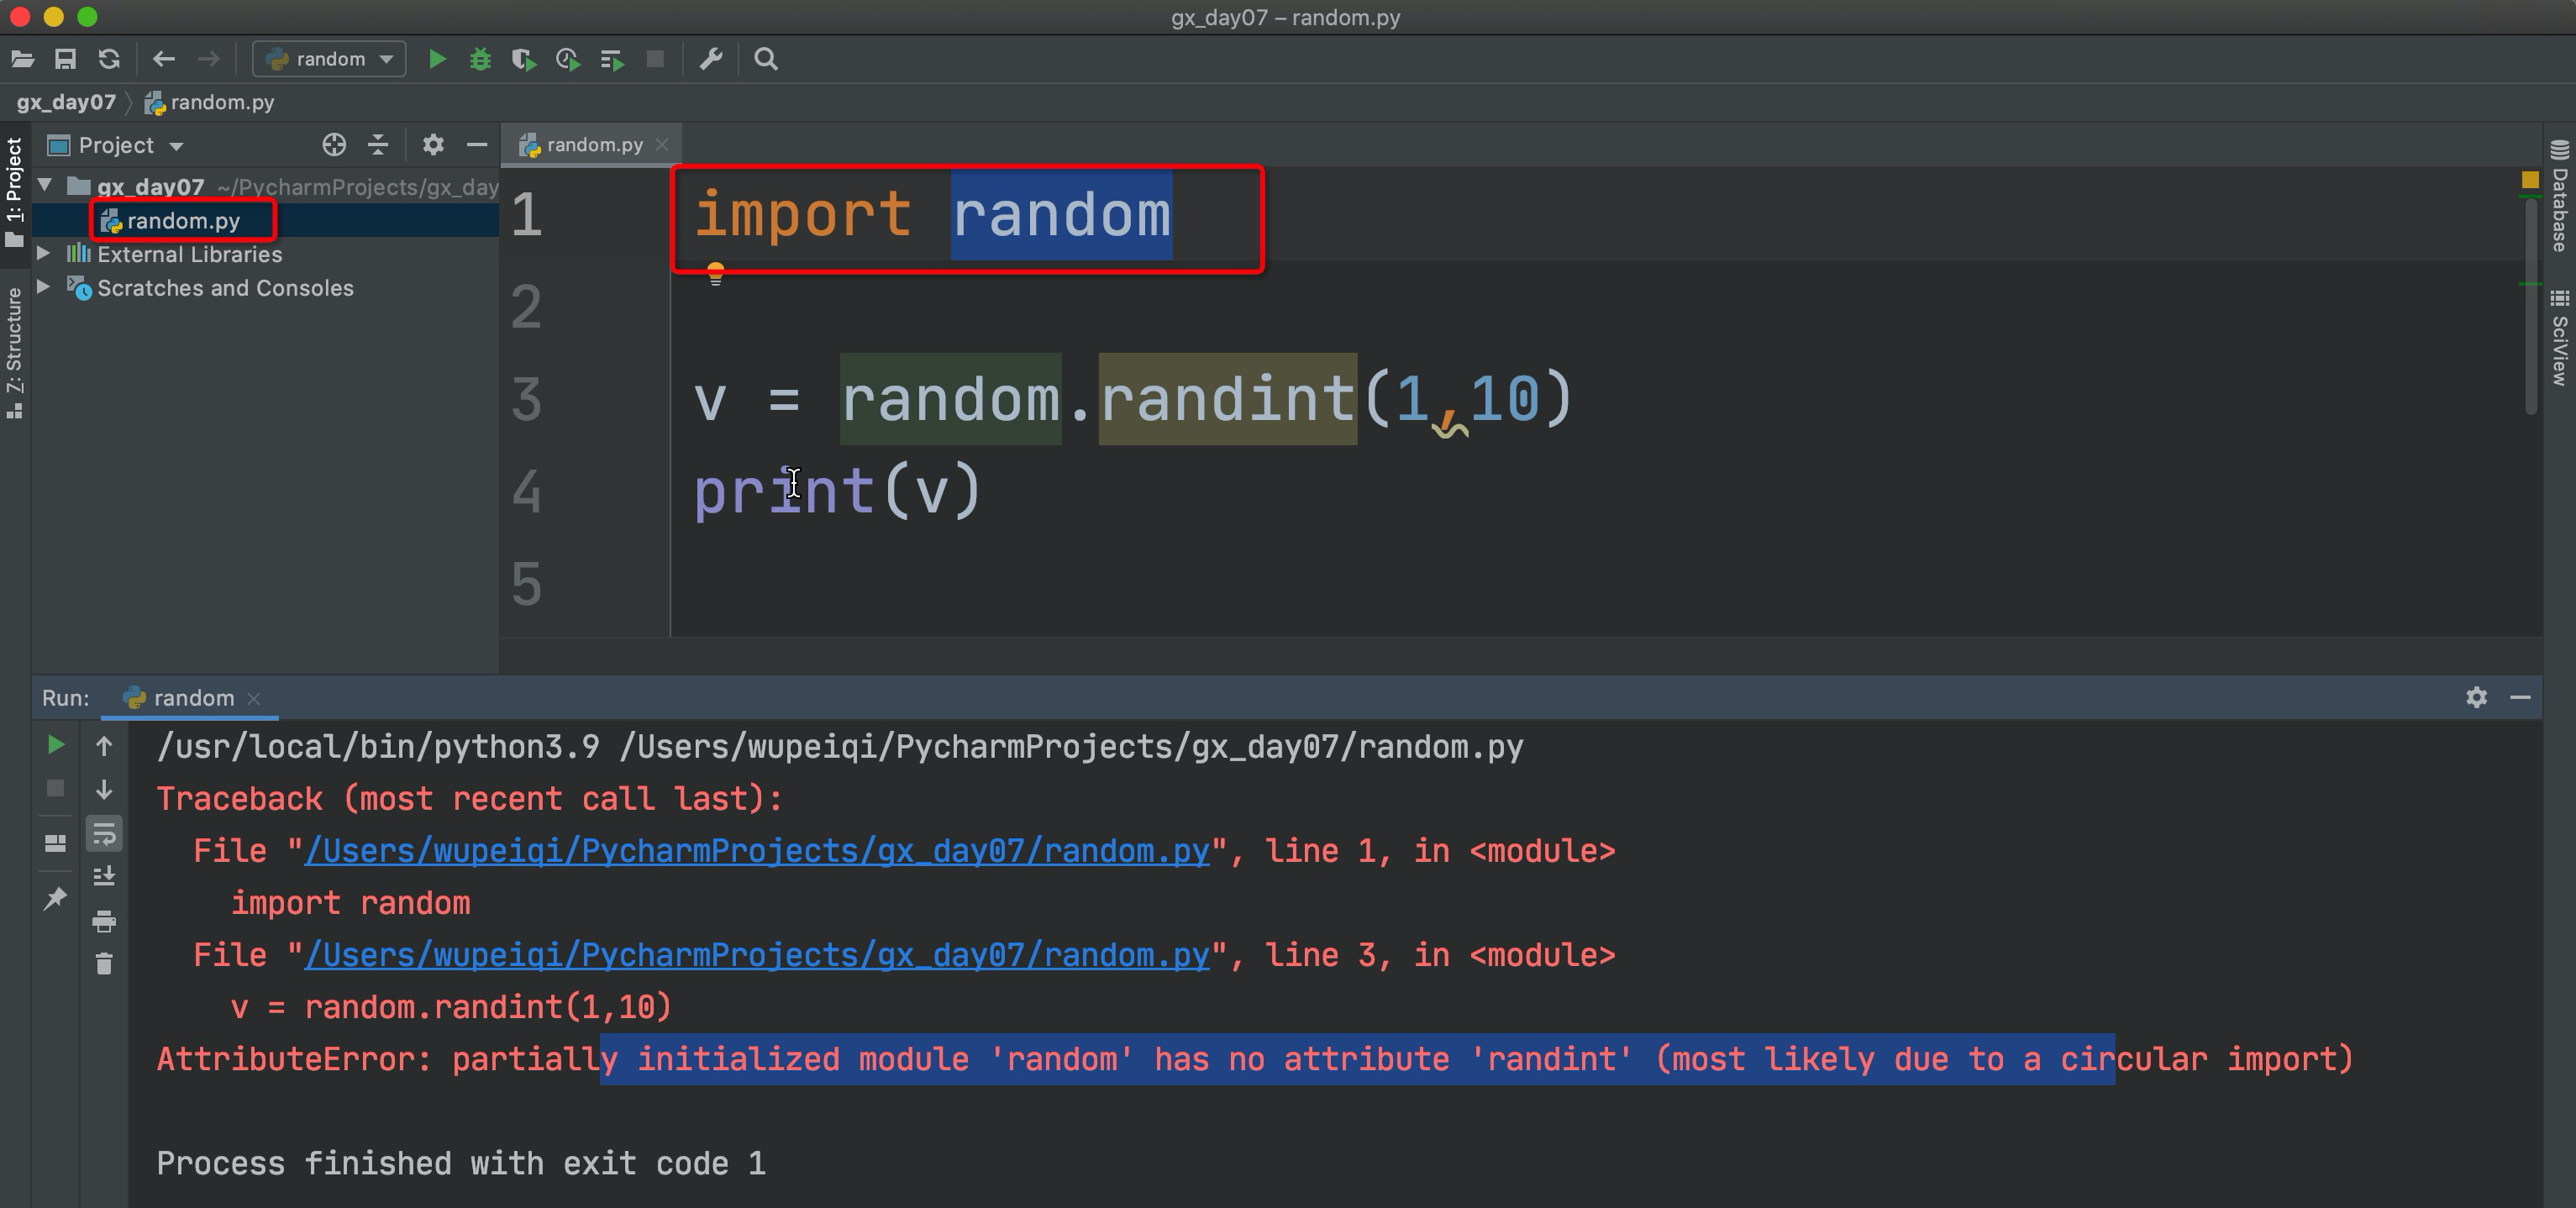Run with coverage icon in toolbar
Image resolution: width=2576 pixels, height=1208 pixels.
point(523,59)
